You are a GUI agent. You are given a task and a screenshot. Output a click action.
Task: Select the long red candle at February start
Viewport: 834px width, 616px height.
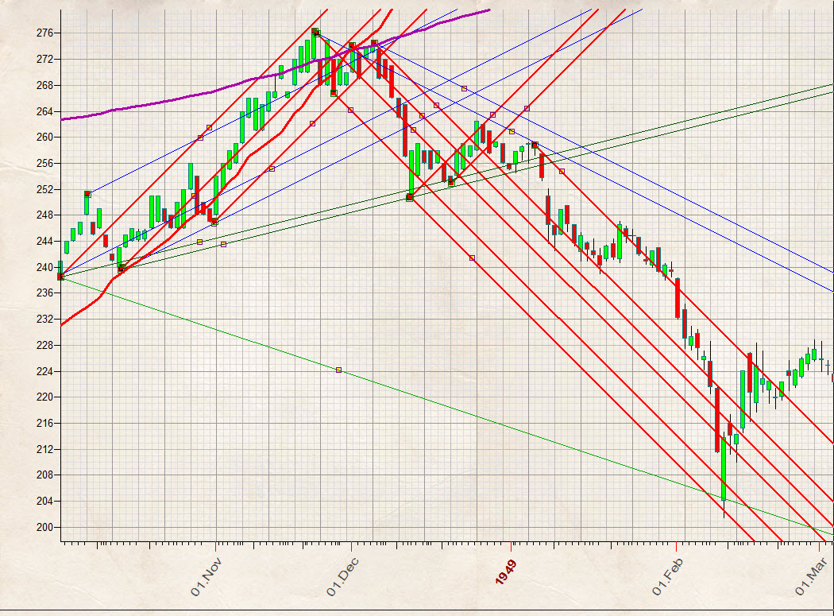click(678, 297)
